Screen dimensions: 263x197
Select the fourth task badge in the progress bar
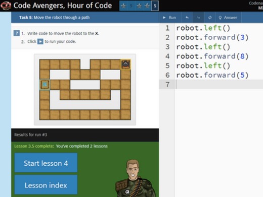pyautogui.click(x=147, y=6)
